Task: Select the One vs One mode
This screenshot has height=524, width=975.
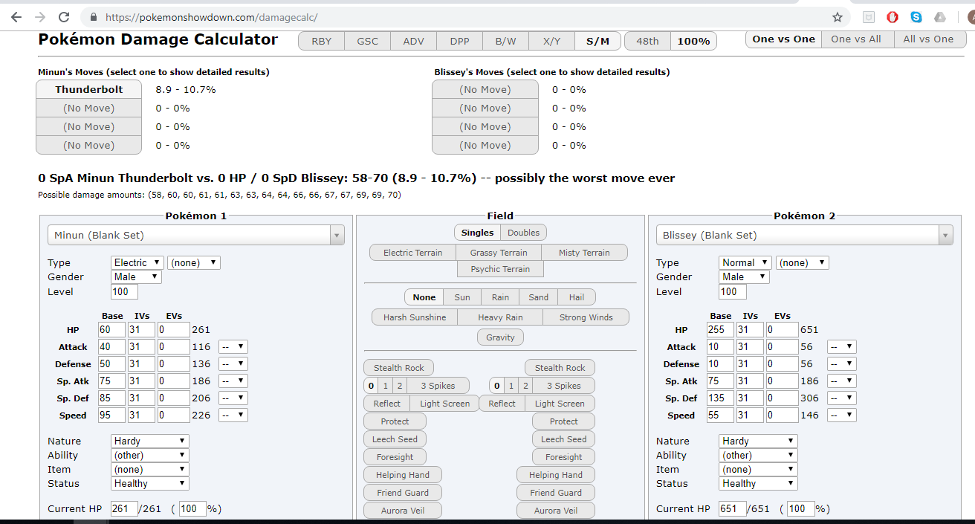Action: 784,39
